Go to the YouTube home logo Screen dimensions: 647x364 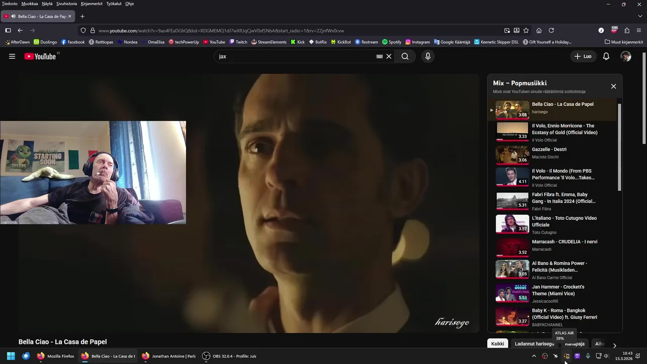coord(40,57)
